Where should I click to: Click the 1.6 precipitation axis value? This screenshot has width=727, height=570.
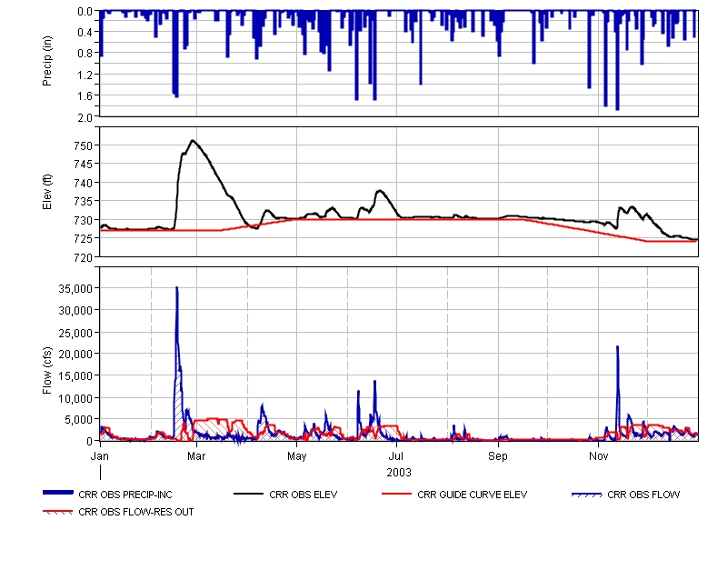85,95
